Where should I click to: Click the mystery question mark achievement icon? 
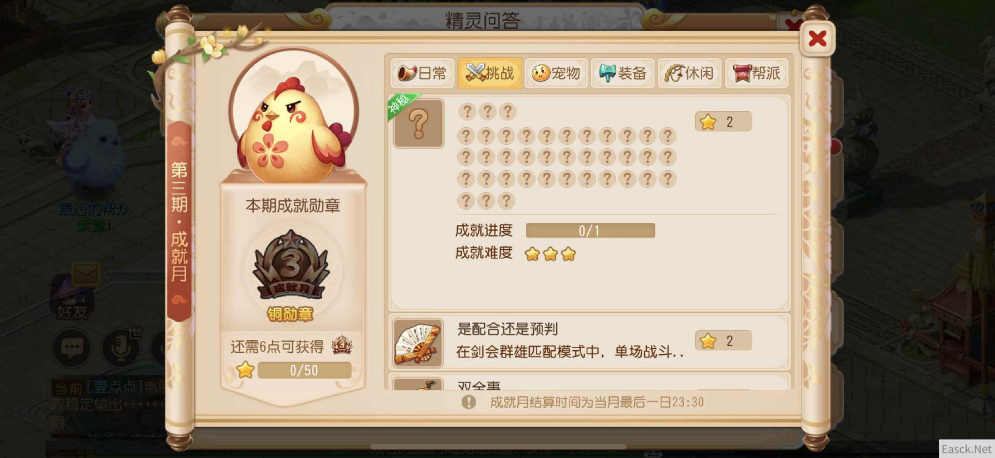[418, 123]
